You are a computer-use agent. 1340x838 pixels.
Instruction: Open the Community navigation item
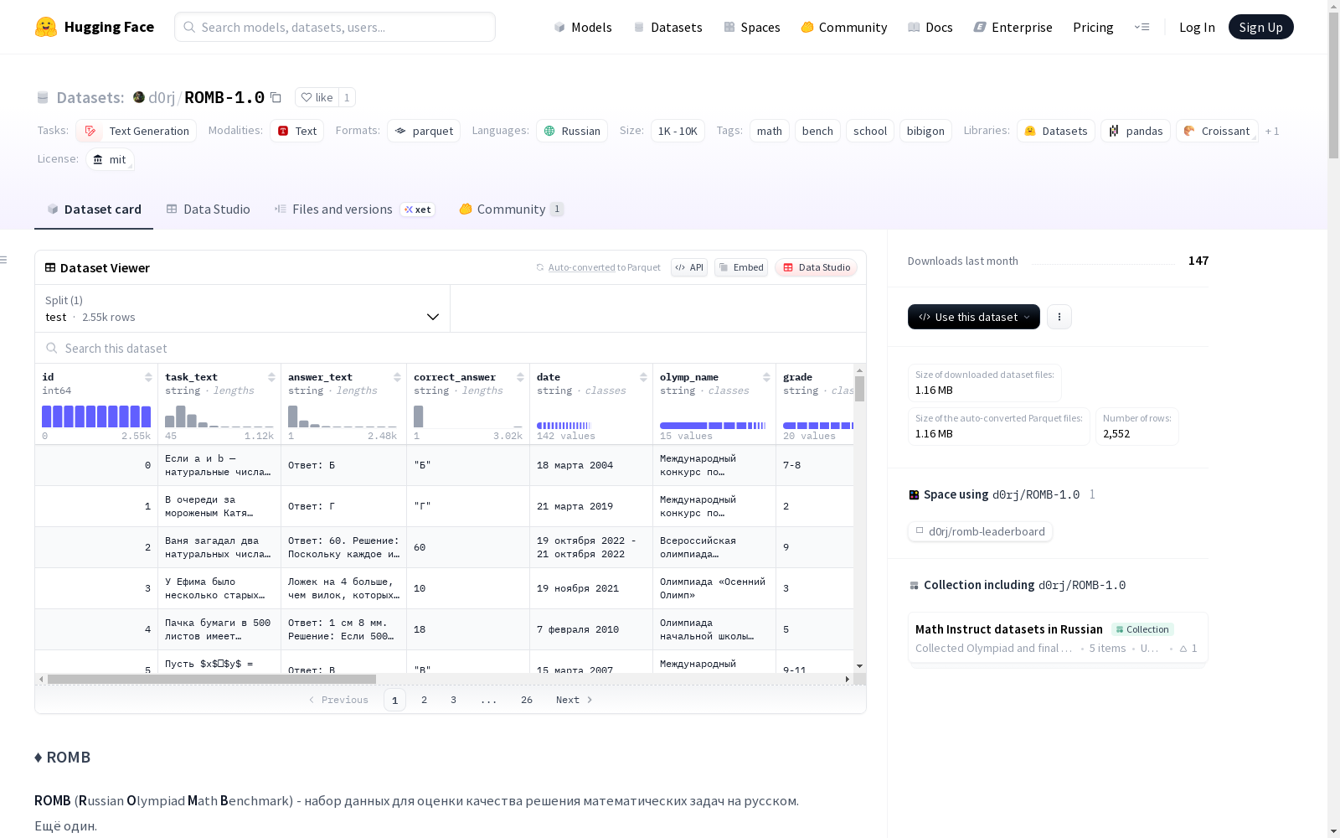pyautogui.click(x=844, y=27)
